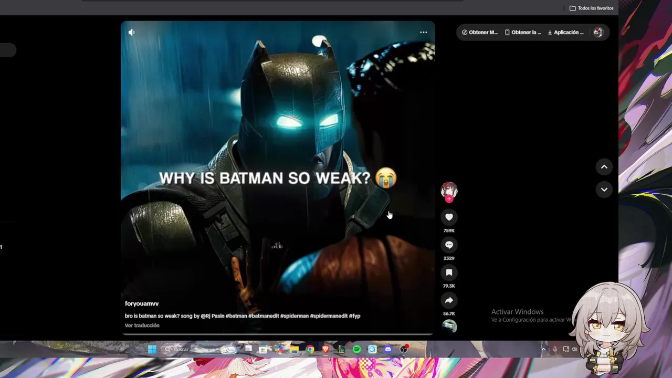Open the volume icon in system tray
This screenshot has height=378, width=672.
574,349
